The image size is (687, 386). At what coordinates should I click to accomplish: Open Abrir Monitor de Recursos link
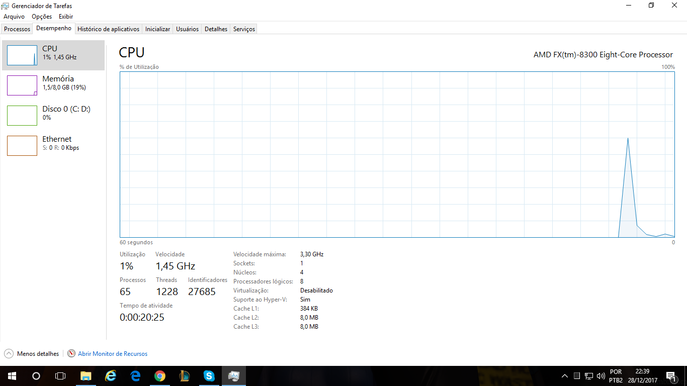tap(113, 354)
